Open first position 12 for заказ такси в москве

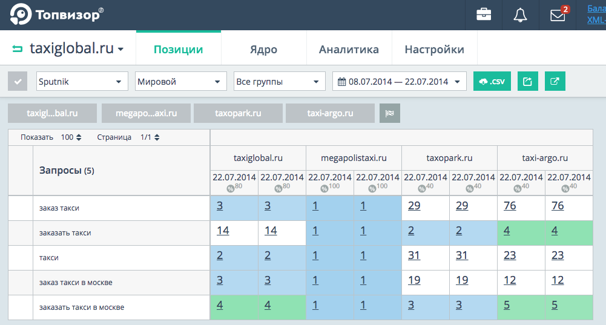click(510, 280)
